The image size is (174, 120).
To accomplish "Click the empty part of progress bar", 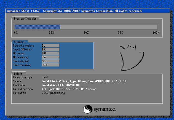I will click(x=108, y=27).
